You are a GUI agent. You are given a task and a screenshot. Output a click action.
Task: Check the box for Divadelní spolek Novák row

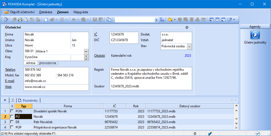coord(12,111)
